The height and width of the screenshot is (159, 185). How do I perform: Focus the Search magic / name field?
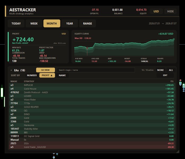pos(96,70)
